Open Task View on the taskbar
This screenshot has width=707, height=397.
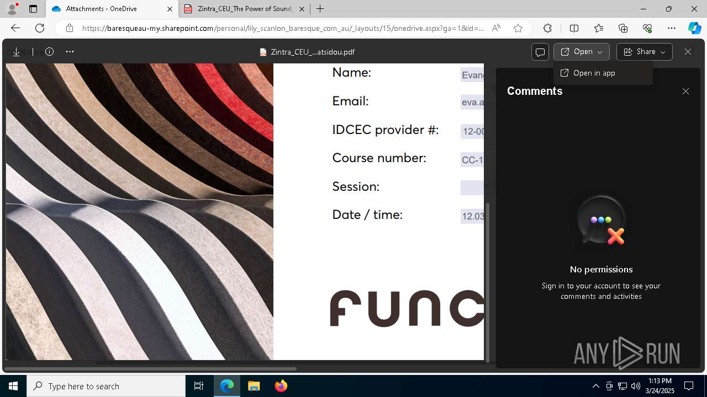click(x=199, y=386)
